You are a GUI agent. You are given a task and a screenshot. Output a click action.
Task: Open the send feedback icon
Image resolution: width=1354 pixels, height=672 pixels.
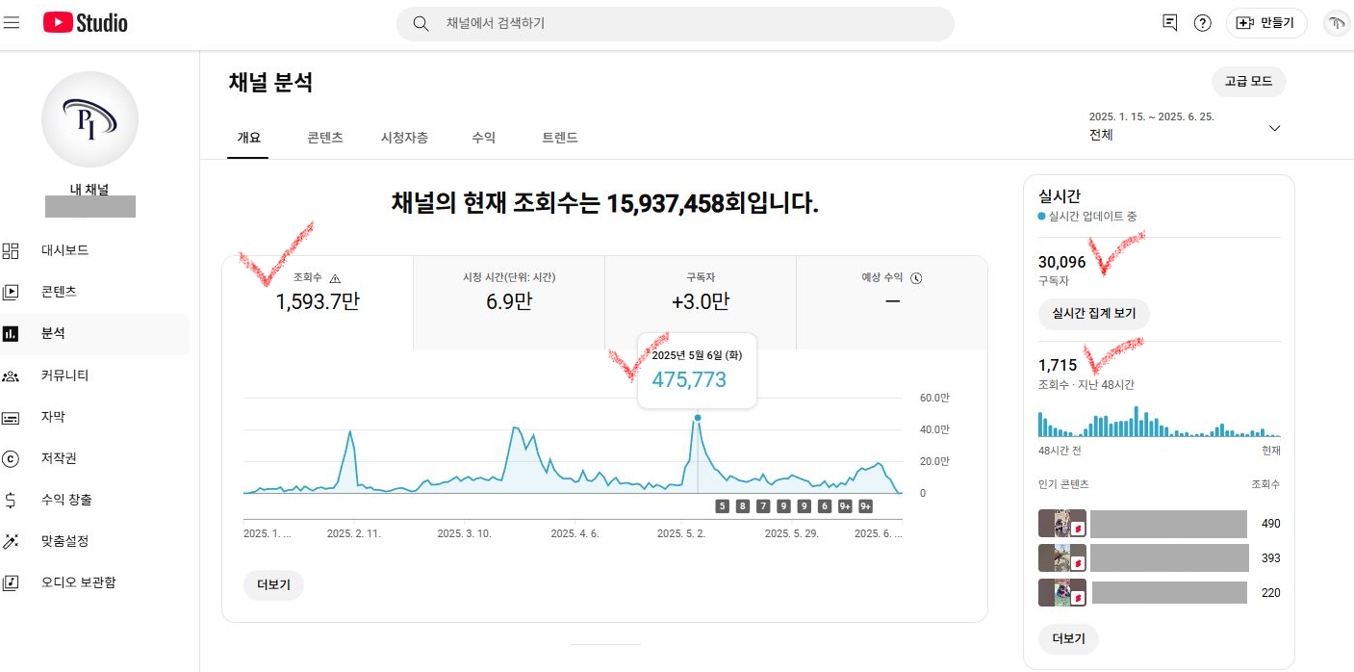click(1170, 23)
